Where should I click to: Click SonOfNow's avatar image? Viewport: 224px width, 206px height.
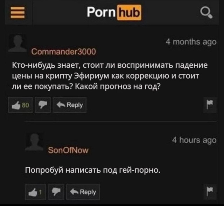coord(34,142)
